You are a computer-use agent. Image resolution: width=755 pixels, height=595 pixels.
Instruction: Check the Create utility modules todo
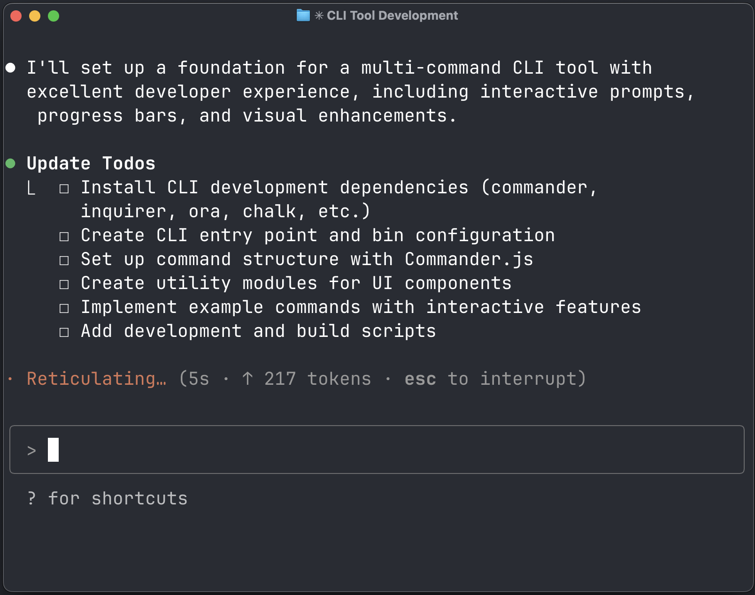coord(64,283)
